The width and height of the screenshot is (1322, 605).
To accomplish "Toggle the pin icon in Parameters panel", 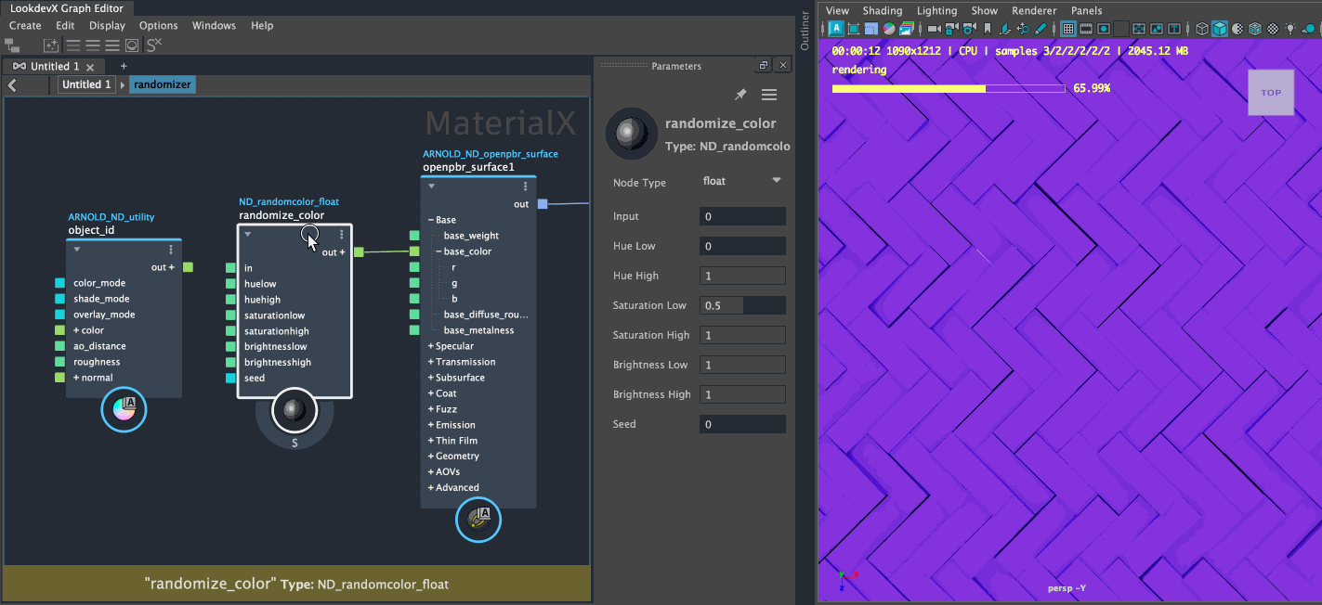I will pyautogui.click(x=740, y=95).
